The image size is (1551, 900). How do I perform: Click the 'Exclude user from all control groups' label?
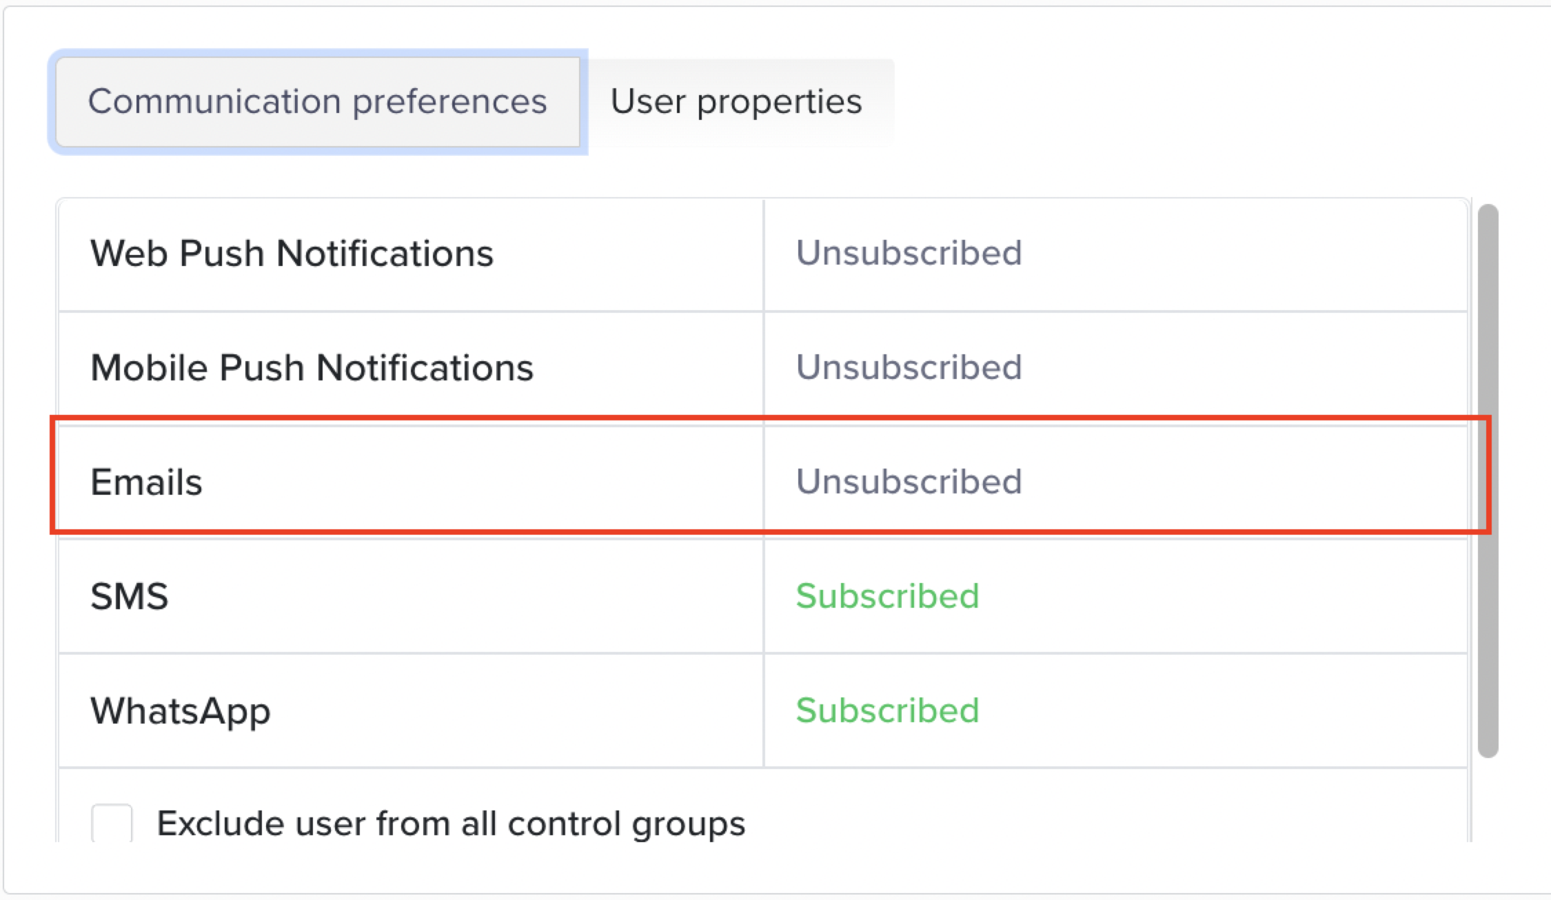click(451, 823)
